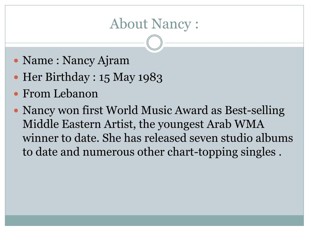Click the bullet beside Nancy won paragraph
The height and width of the screenshot is (231, 309).
click(x=16, y=111)
